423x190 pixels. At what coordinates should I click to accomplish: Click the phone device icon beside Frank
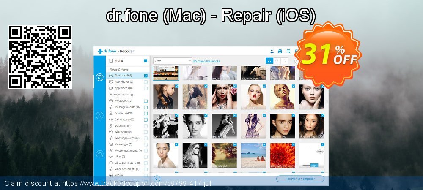click(110, 61)
